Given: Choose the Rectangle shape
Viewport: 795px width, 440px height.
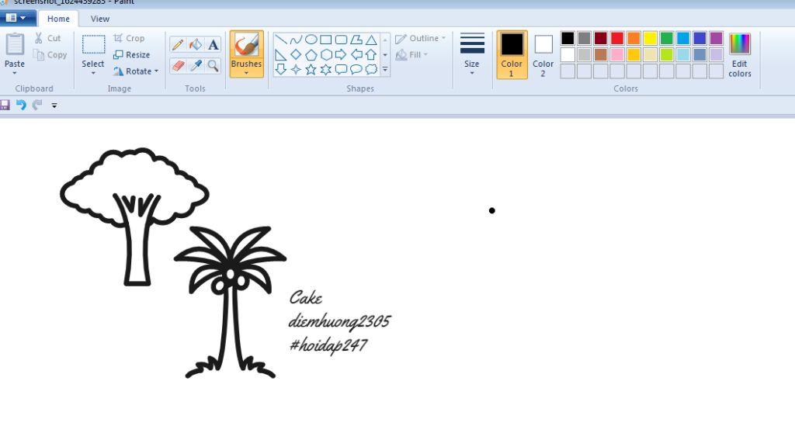Looking at the screenshot, I should point(326,40).
